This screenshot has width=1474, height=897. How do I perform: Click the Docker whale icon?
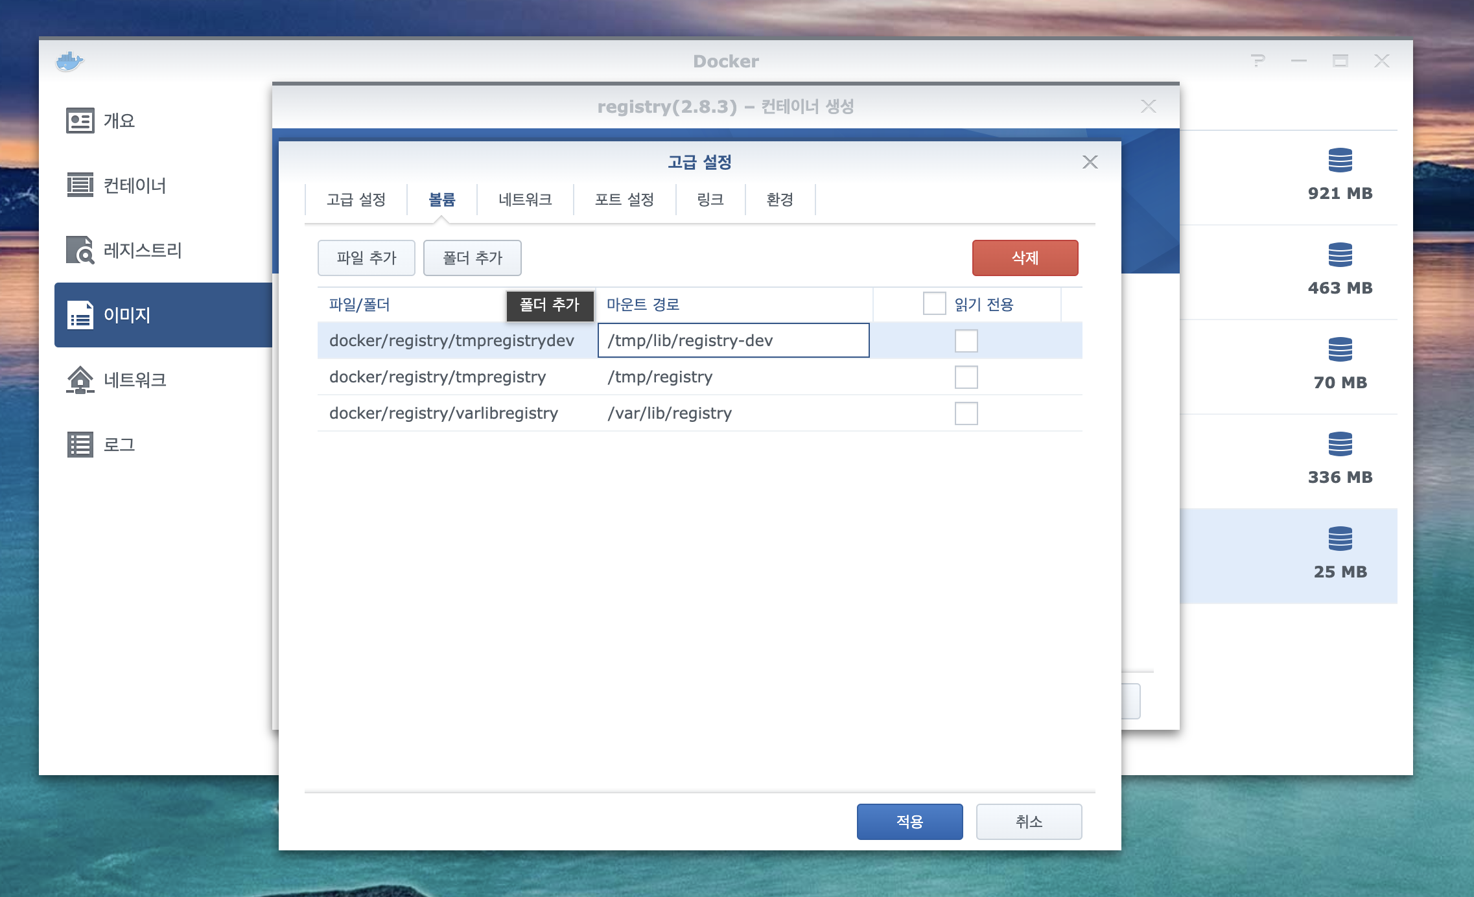tap(69, 62)
